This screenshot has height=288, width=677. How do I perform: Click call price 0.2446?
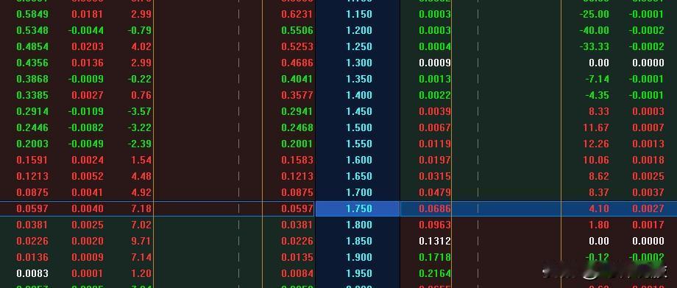[32, 127]
